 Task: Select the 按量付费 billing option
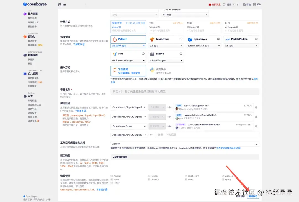pos(128,27)
